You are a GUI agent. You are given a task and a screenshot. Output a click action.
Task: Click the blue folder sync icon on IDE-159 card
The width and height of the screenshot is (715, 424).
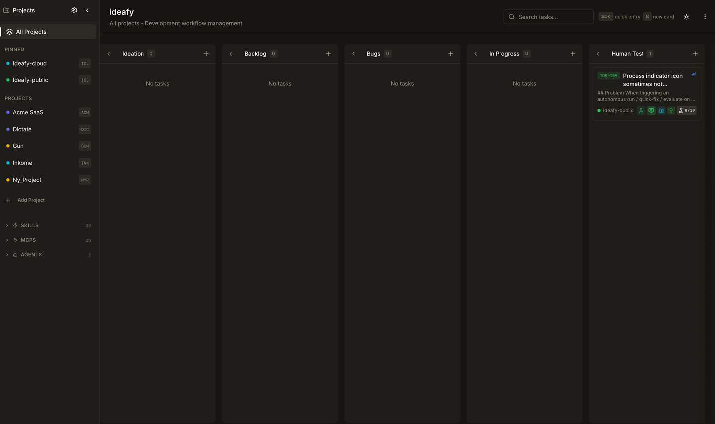(x=661, y=111)
